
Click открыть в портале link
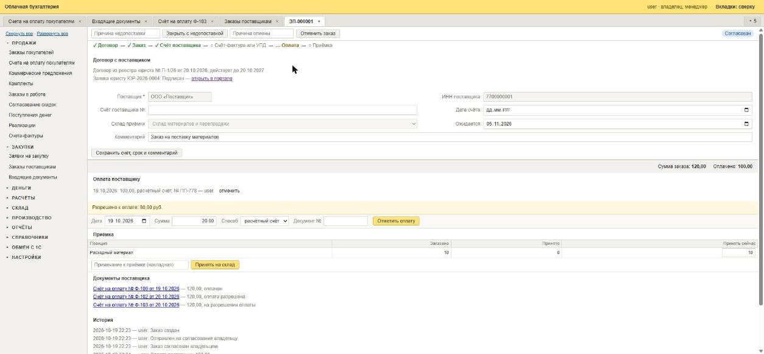point(211,79)
